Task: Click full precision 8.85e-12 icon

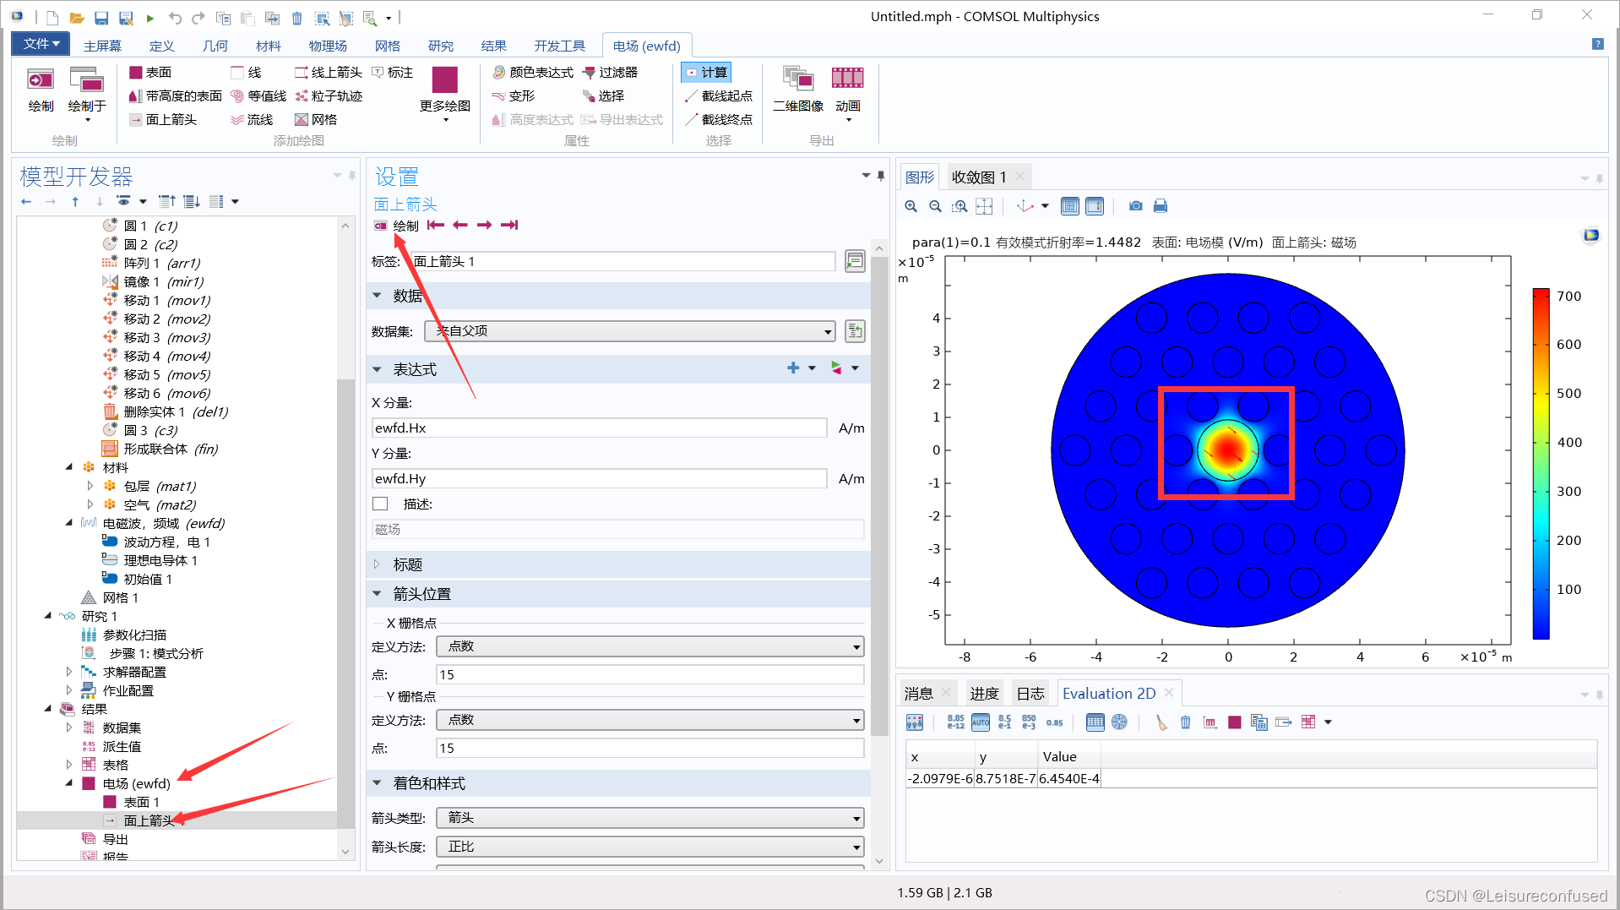Action: 955,722
